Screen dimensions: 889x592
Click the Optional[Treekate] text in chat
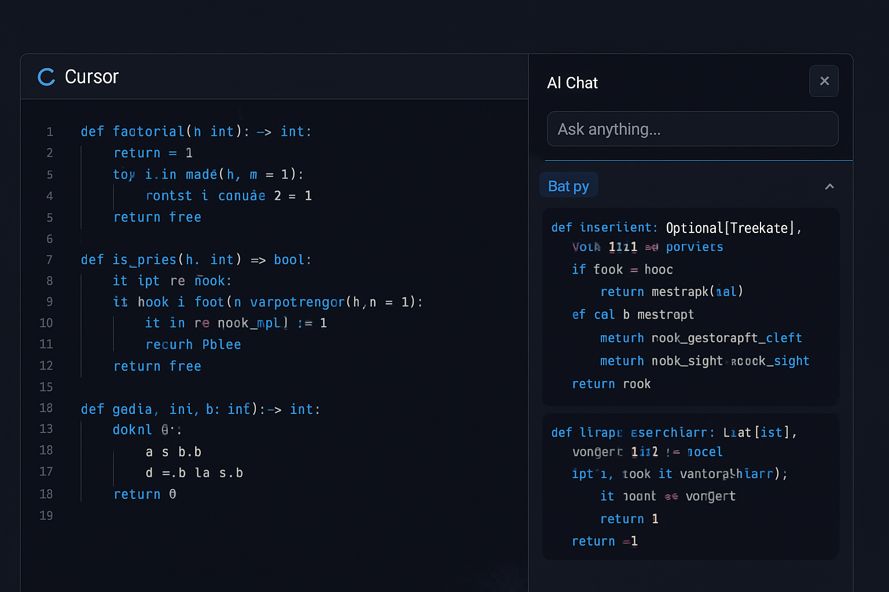[730, 227]
